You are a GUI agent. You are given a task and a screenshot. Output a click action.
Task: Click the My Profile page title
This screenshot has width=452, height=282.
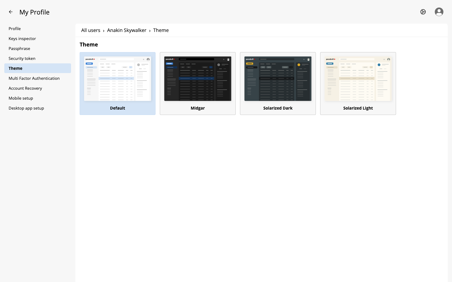point(34,12)
